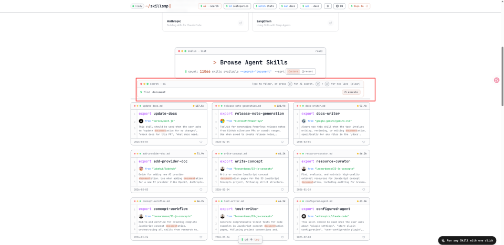Click the cd top back-to-top button
The image size is (504, 245).
(x=250, y=240)
